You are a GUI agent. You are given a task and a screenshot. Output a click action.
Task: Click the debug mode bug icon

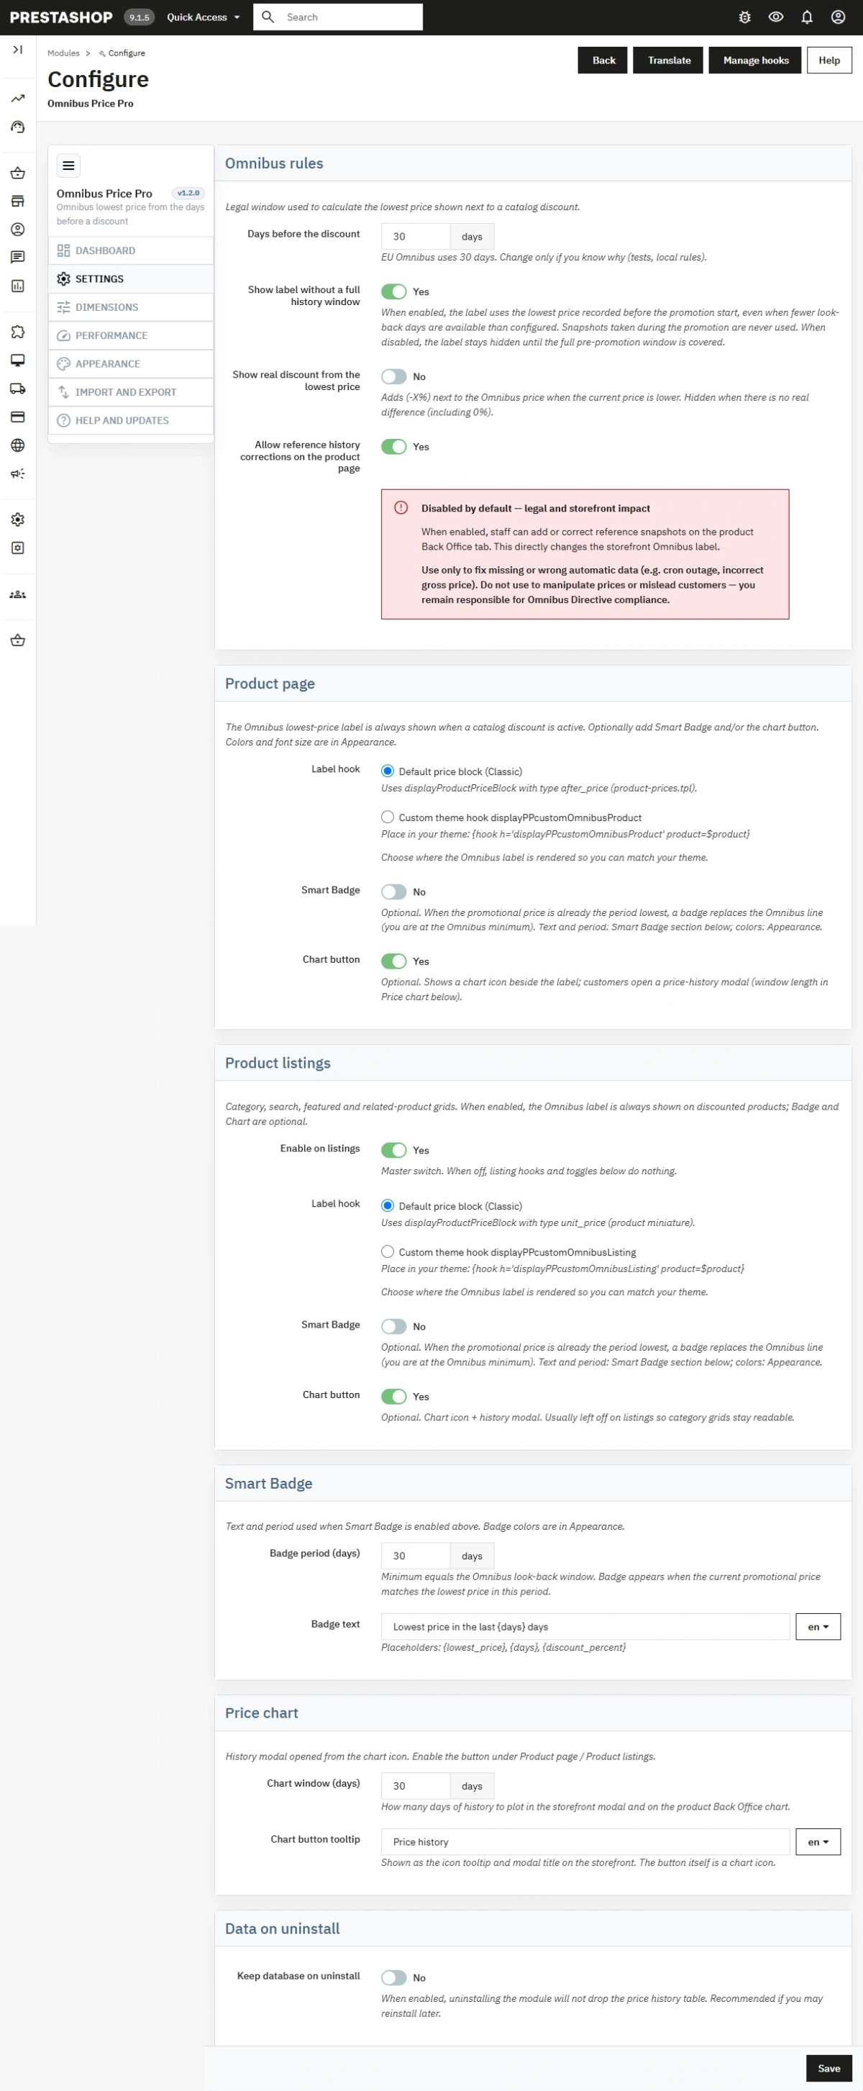tap(744, 17)
